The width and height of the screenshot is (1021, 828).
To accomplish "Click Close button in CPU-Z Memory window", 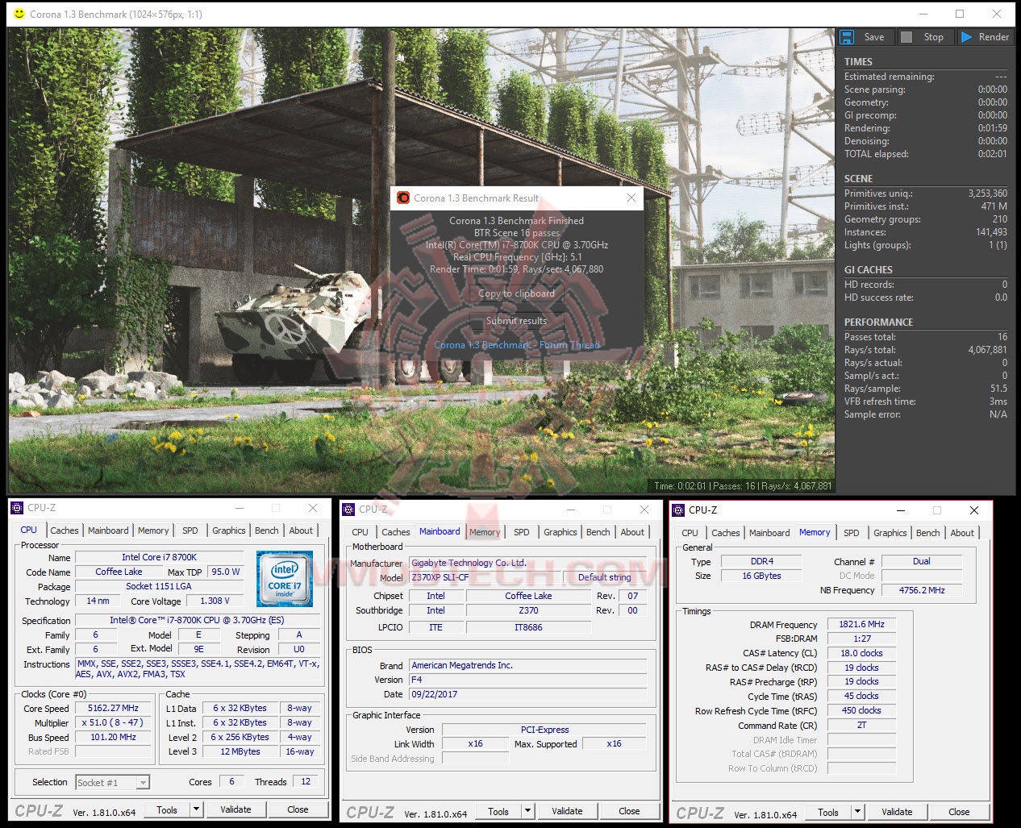I will pos(959,812).
